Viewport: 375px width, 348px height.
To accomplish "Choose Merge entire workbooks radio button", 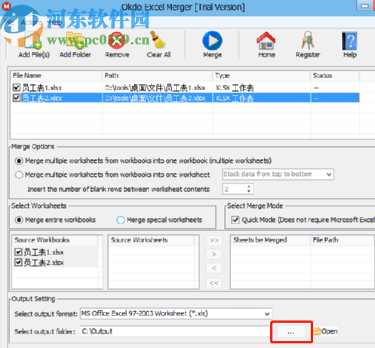I will (x=19, y=220).
